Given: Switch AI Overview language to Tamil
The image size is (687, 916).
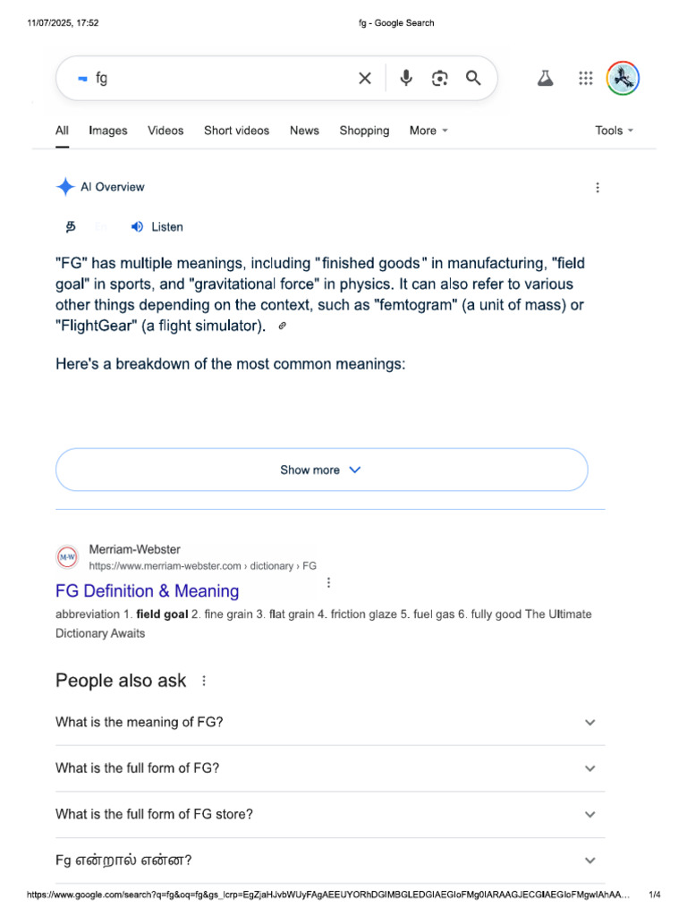Looking at the screenshot, I should (71, 227).
